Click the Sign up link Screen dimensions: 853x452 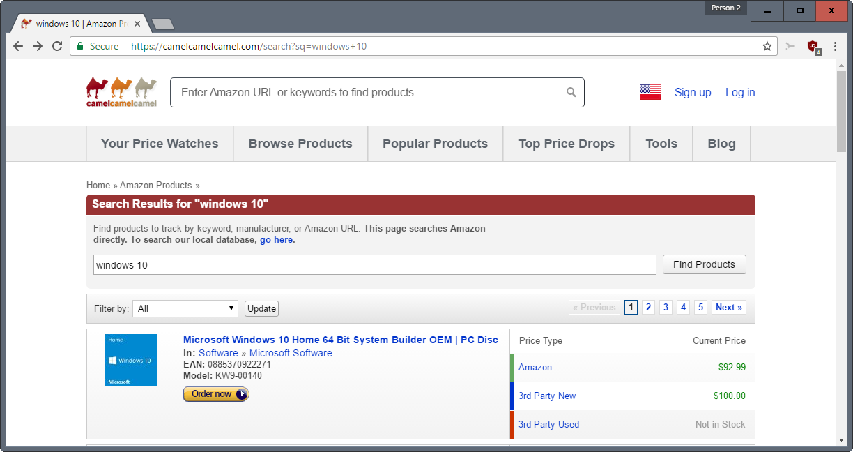(693, 92)
